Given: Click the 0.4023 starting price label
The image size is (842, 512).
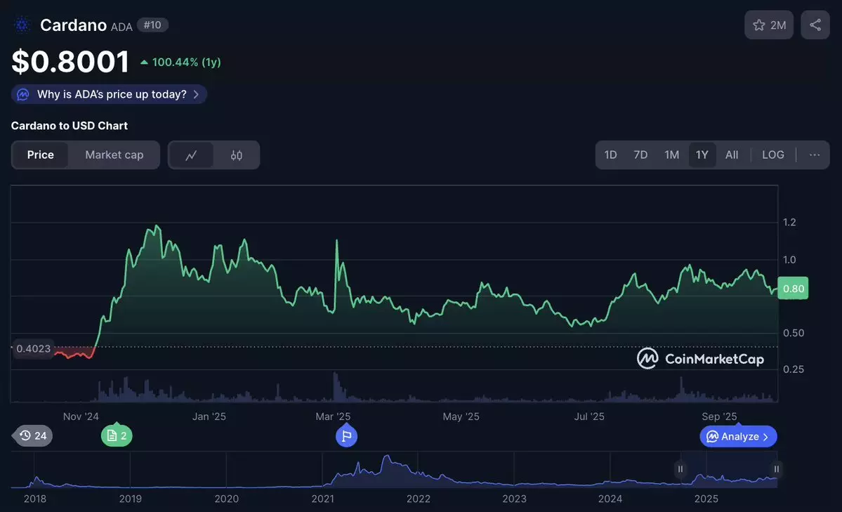Looking at the screenshot, I should (x=33, y=348).
